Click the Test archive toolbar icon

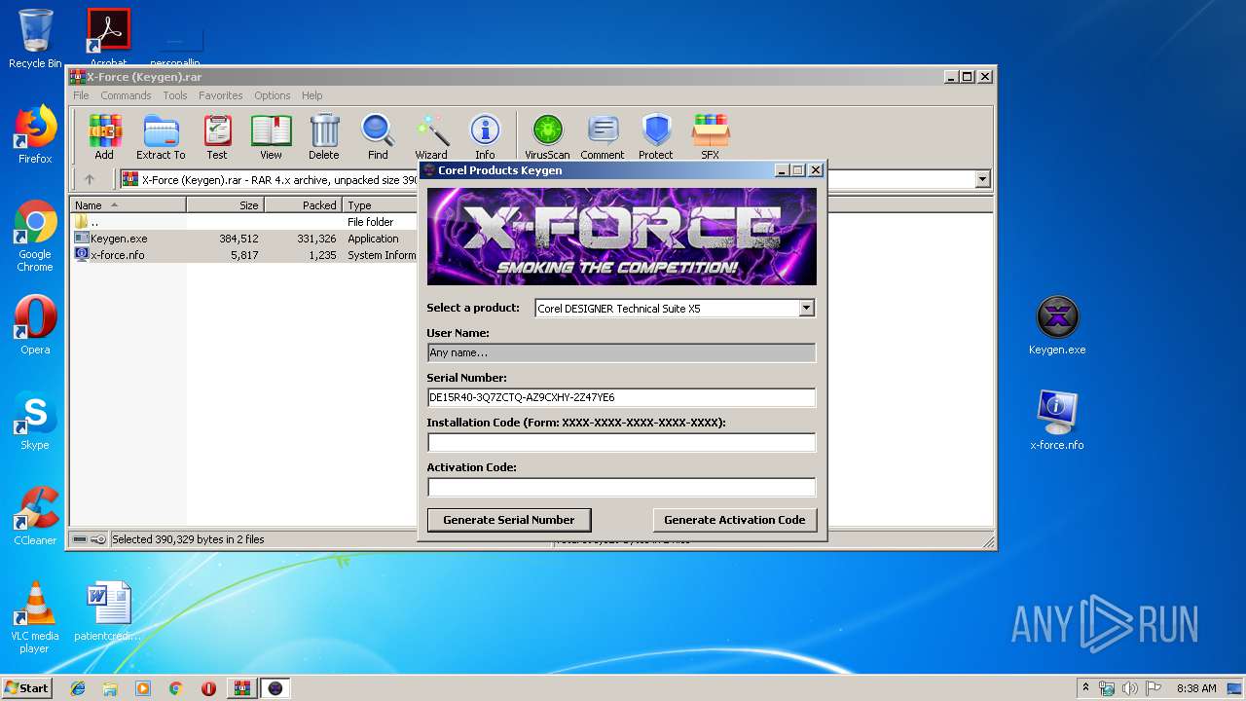(x=216, y=136)
